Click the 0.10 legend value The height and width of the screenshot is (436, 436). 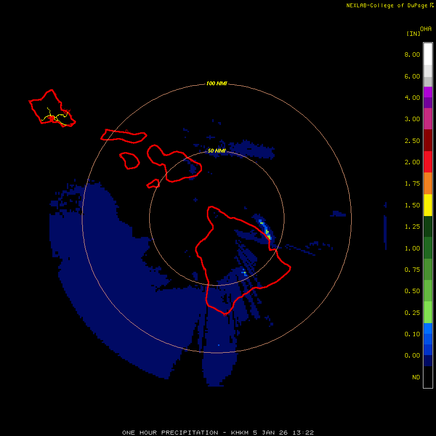pos(412,334)
